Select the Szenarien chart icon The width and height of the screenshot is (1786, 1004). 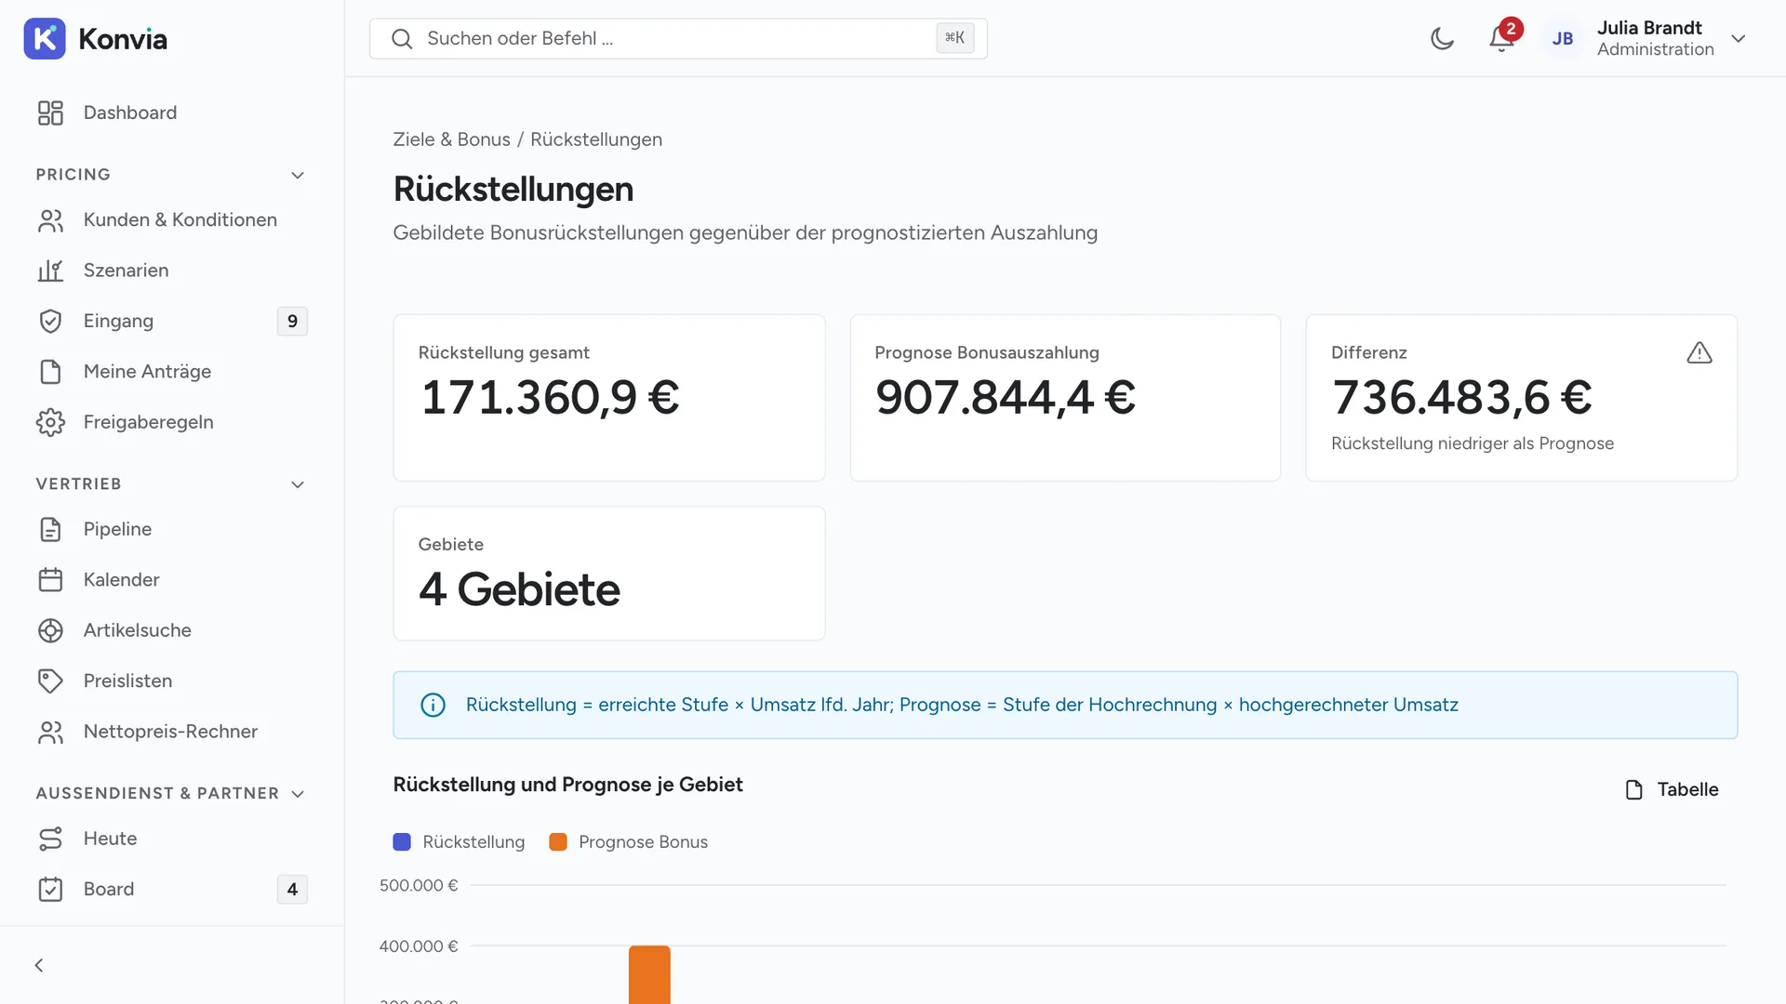pos(50,271)
